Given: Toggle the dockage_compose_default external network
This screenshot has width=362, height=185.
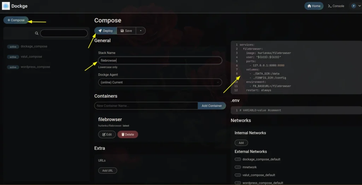Looking at the screenshot, I should [x=238, y=159].
